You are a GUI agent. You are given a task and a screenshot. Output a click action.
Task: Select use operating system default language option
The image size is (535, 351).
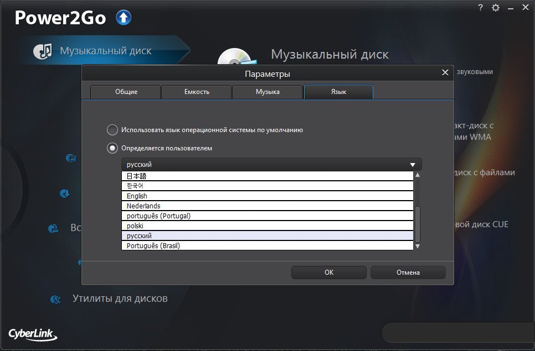click(x=112, y=130)
